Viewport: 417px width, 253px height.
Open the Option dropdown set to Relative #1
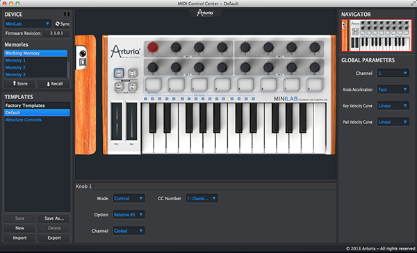coord(129,215)
